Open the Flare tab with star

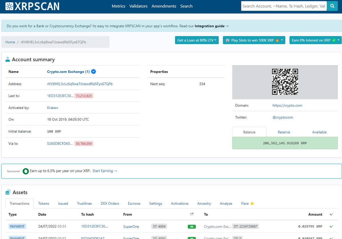pos(247,203)
